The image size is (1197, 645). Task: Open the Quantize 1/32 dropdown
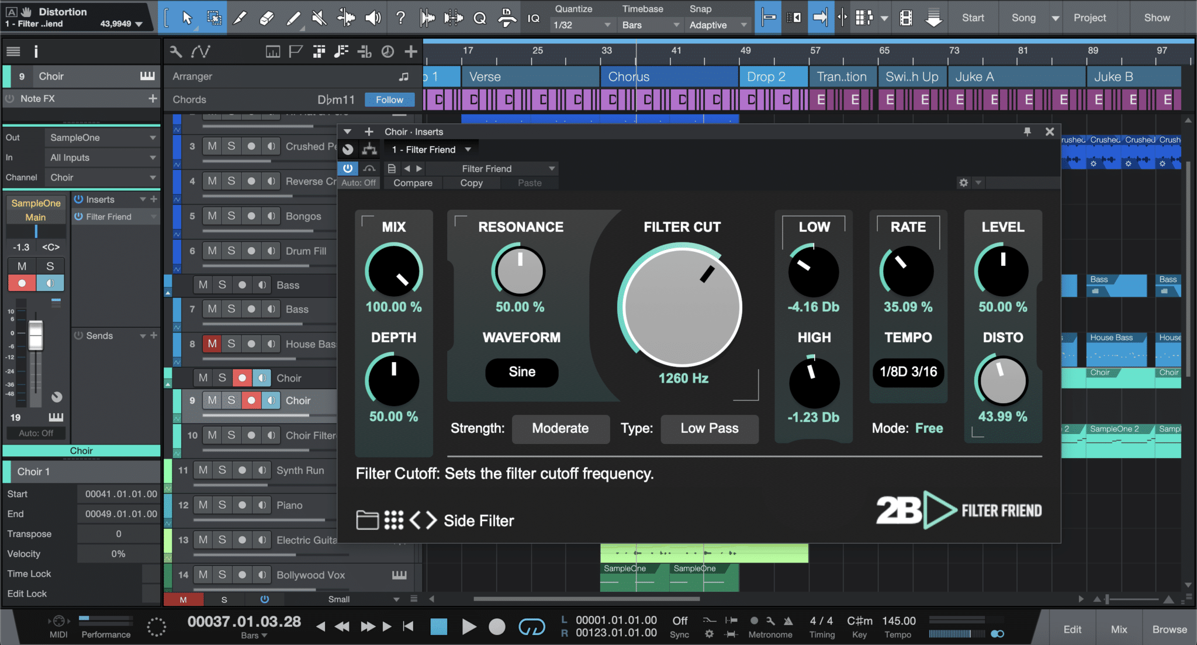tap(582, 25)
